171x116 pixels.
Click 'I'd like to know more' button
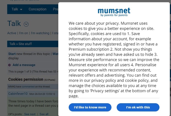coord(90,107)
